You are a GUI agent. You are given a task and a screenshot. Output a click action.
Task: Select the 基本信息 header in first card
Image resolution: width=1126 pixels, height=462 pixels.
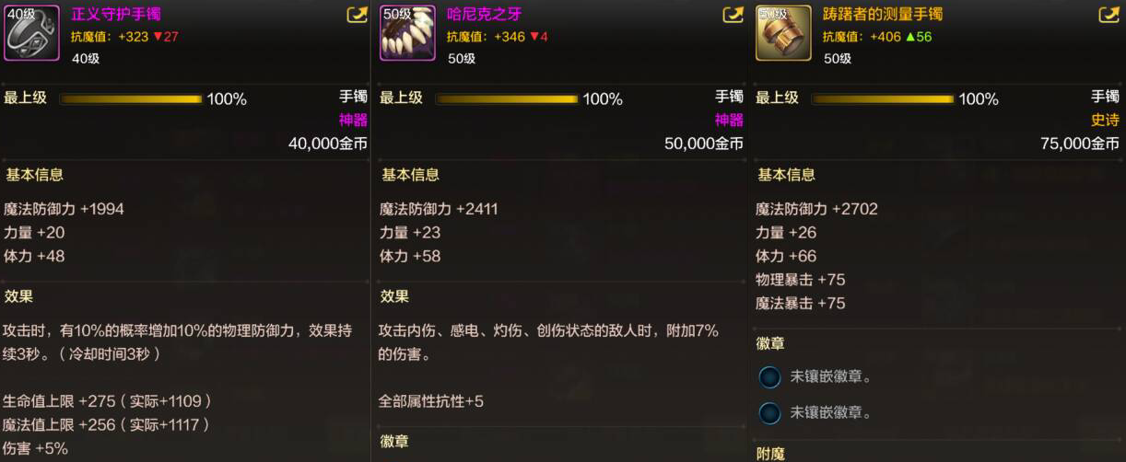[x=35, y=175]
